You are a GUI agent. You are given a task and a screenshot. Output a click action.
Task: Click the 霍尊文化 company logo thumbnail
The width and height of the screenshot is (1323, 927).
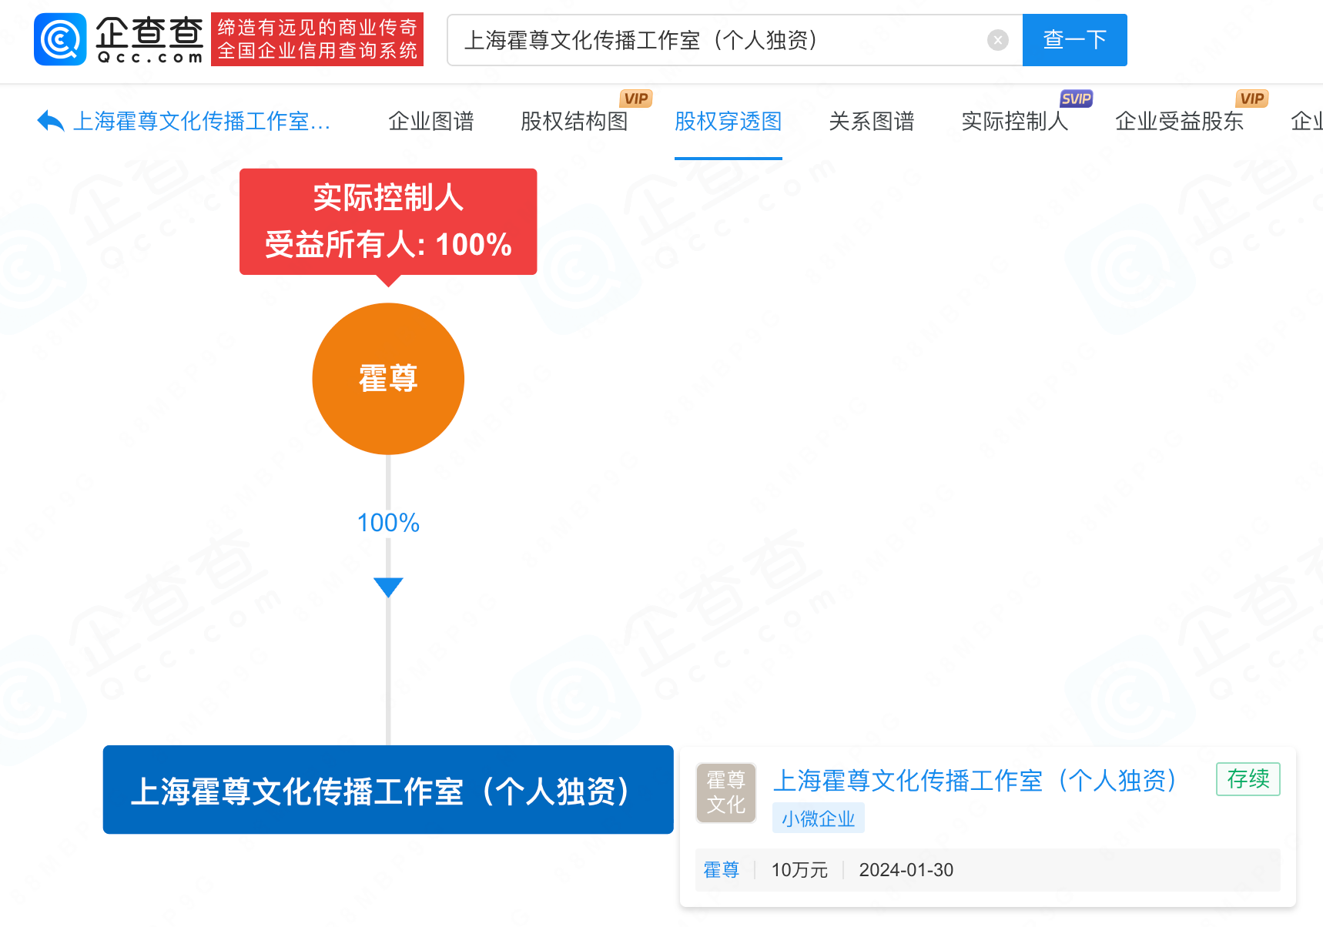click(x=725, y=792)
